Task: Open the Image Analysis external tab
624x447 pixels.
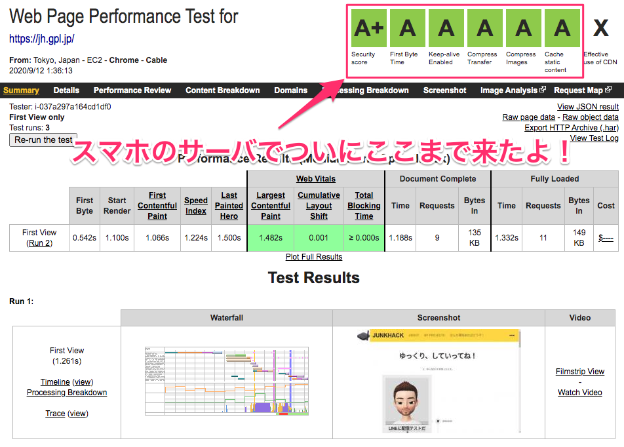Action: pyautogui.click(x=513, y=90)
